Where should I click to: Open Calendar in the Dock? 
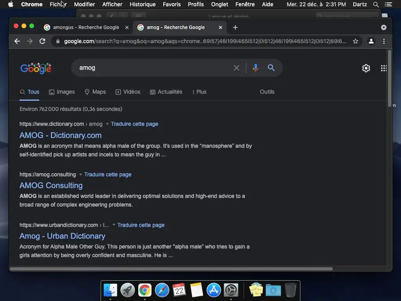pyautogui.click(x=179, y=290)
